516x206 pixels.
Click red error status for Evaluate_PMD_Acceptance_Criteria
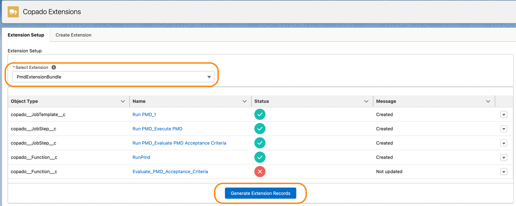(x=260, y=172)
